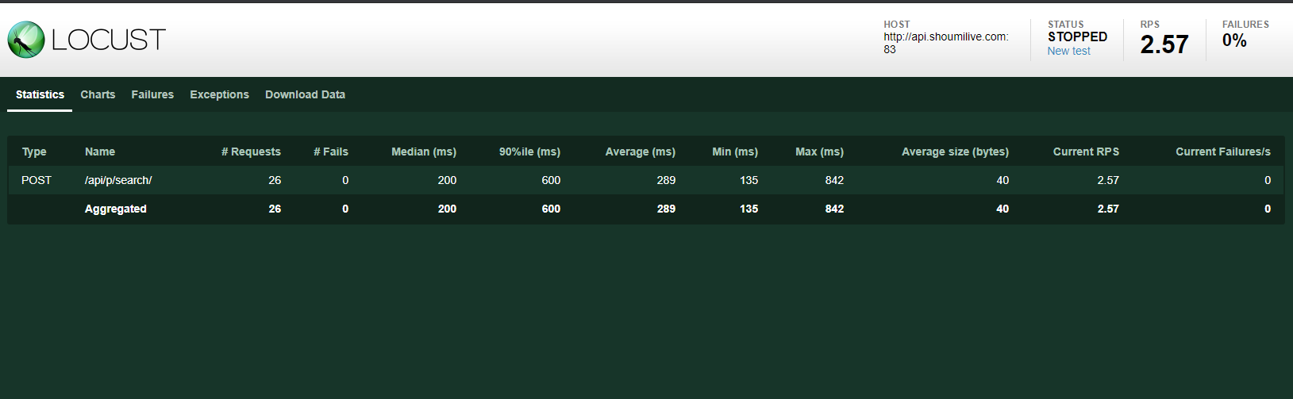Click the 2.57 RPS header value

1164,44
